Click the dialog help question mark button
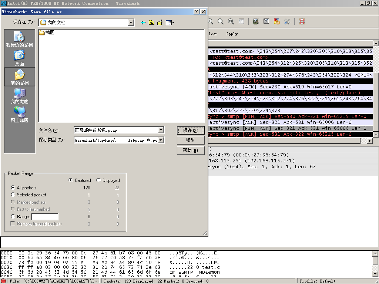379x284 pixels. [197, 11]
